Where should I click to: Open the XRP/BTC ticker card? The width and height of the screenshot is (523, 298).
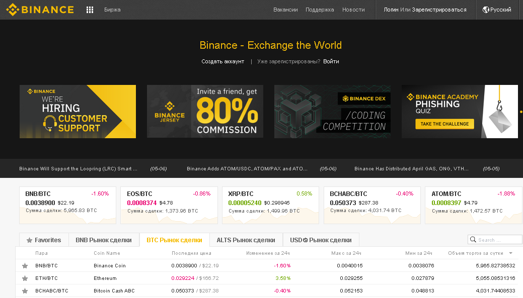tap(270, 205)
